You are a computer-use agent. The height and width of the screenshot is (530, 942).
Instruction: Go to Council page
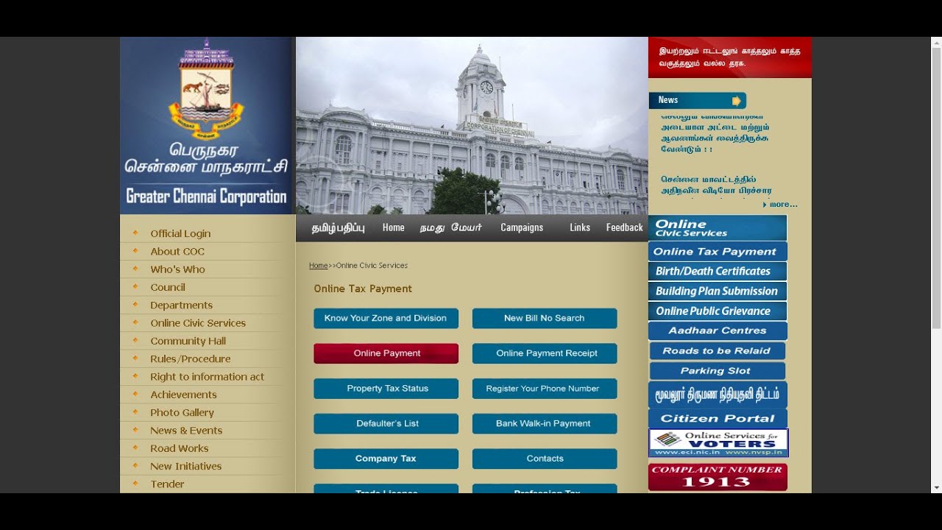click(168, 287)
